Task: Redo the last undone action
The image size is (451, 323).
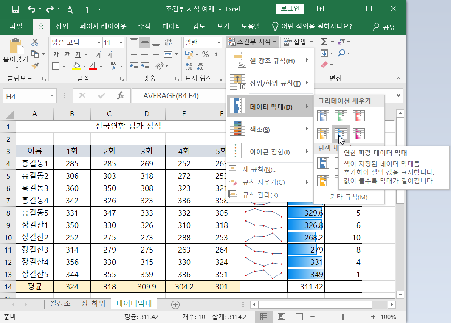Action: pyautogui.click(x=50, y=9)
